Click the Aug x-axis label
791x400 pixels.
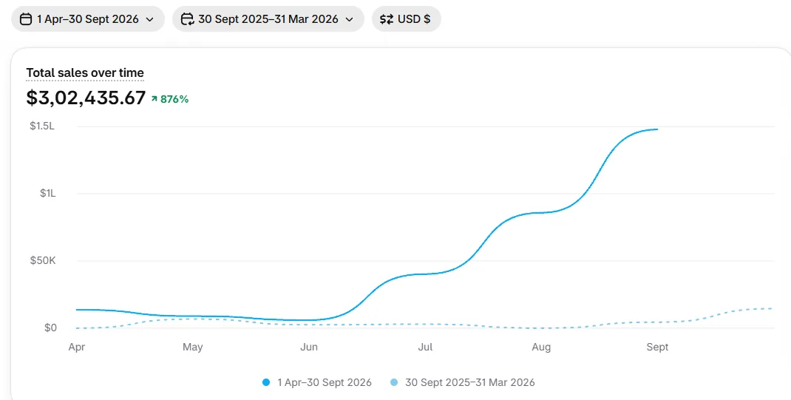(541, 347)
